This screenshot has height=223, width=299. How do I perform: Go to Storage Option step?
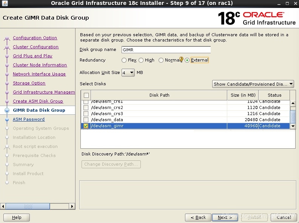tap(29, 83)
